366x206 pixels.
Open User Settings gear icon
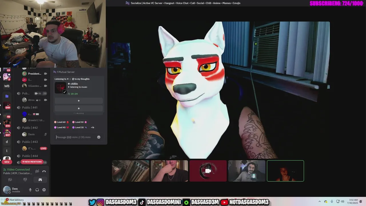click(44, 190)
